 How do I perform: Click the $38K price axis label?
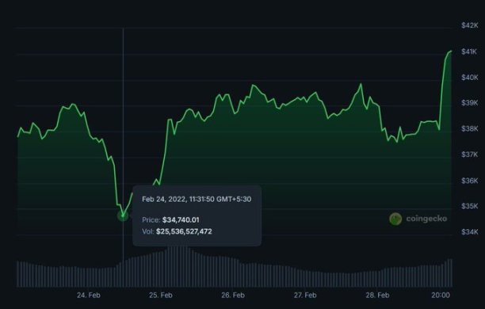(469, 128)
